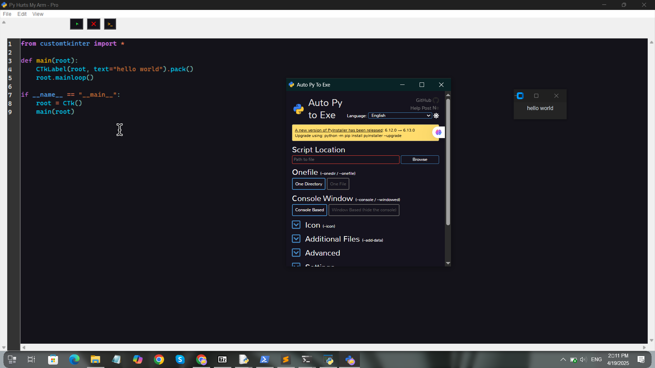Screen dimensions: 655x368
Task: Close the Auto Py To Exe window
Action: click(x=441, y=85)
